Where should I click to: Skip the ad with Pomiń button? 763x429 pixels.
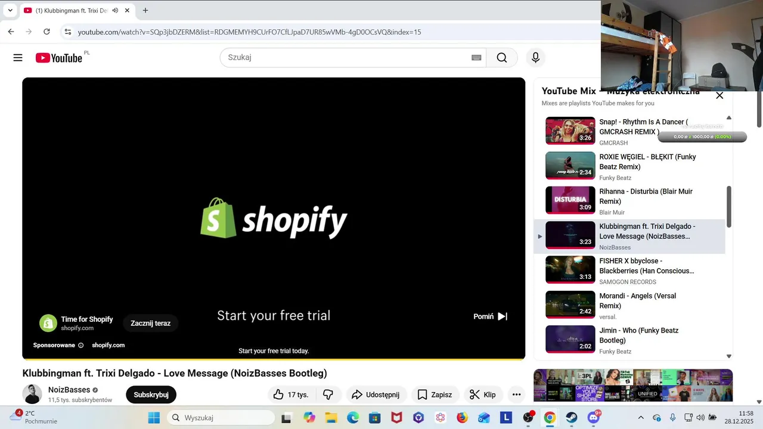(491, 316)
